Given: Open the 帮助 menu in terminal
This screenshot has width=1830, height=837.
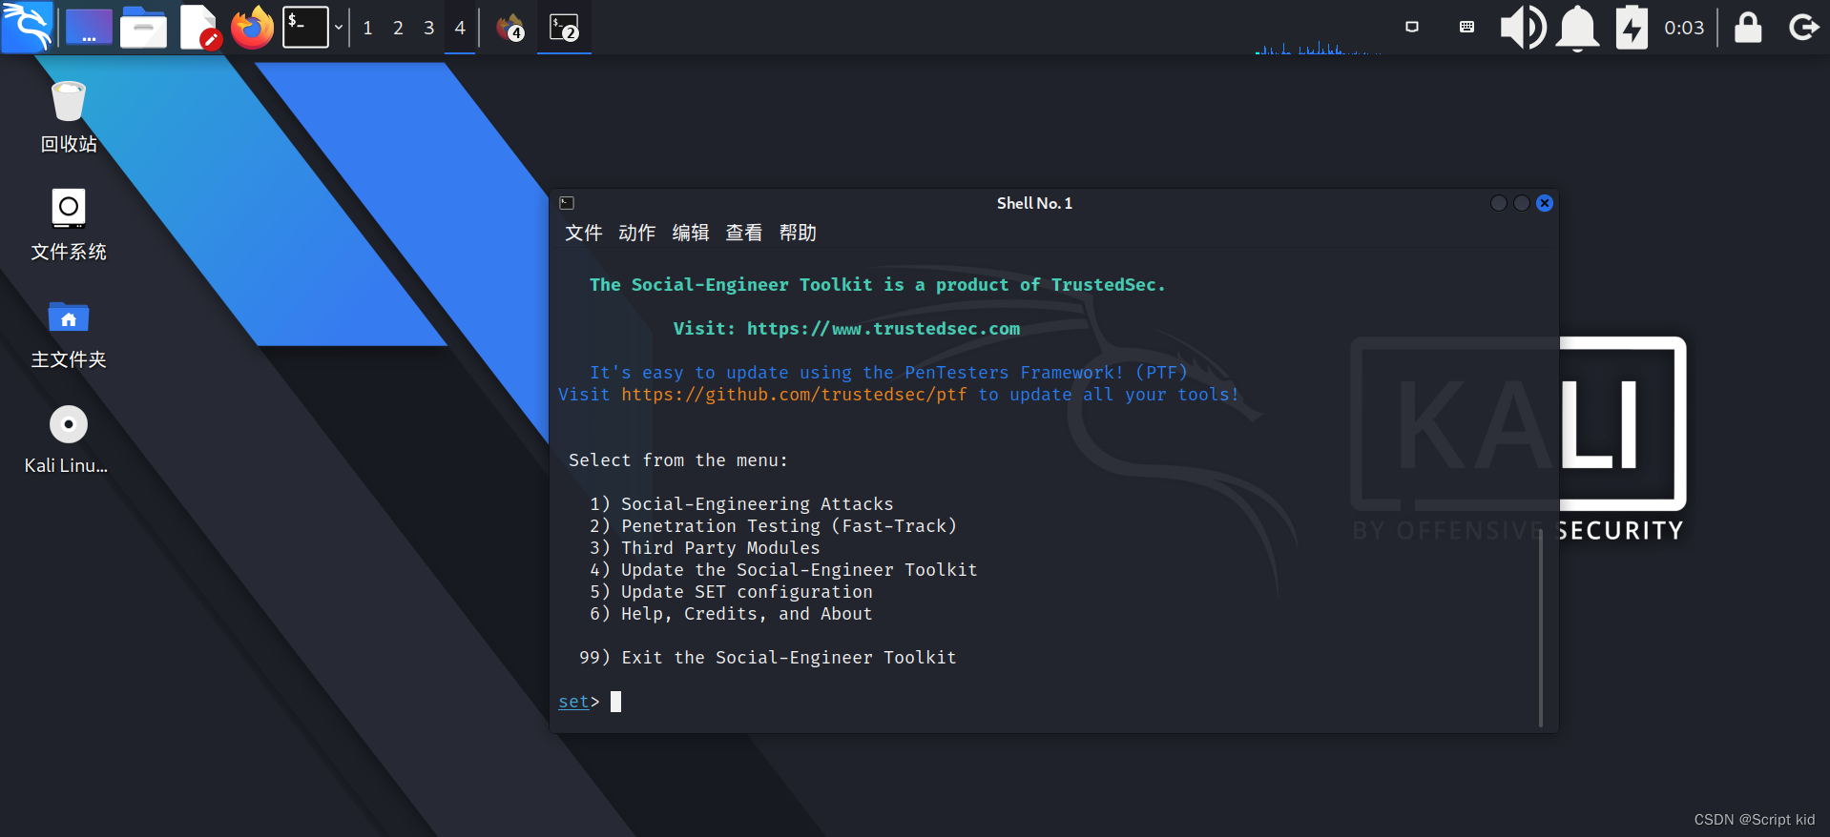Looking at the screenshot, I should [x=798, y=233].
